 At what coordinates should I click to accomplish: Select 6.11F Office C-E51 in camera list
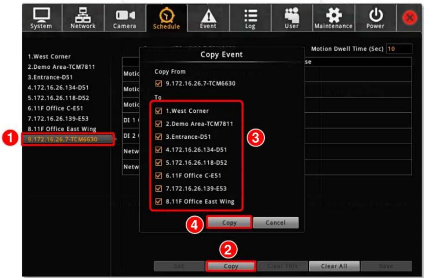coord(55,108)
